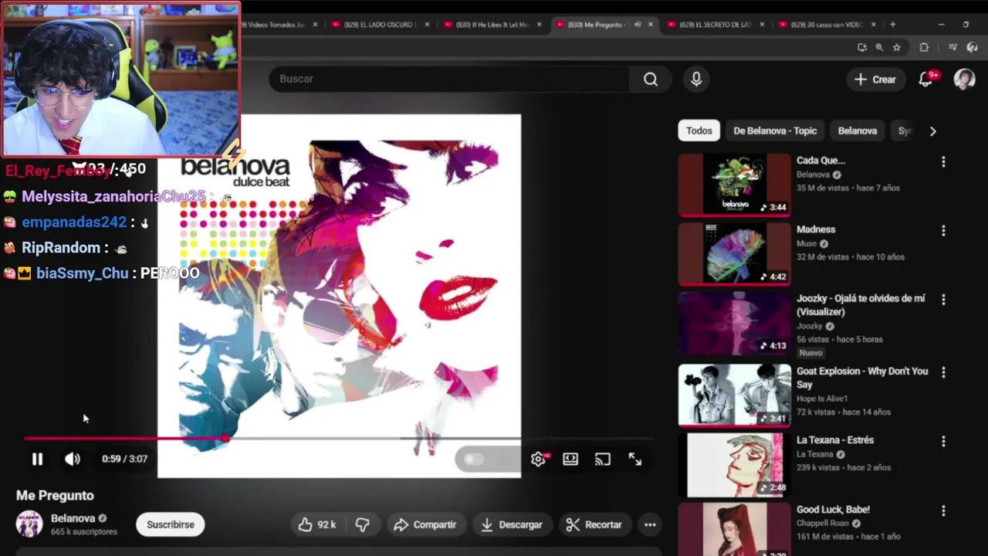The image size is (988, 556).
Task: Click the Compartir share button
Action: pos(425,524)
